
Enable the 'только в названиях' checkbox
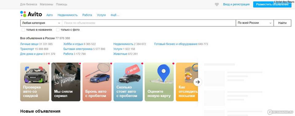coord(23,30)
